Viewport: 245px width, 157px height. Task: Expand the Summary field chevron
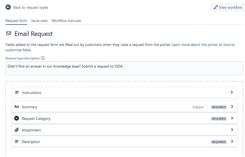point(232,107)
